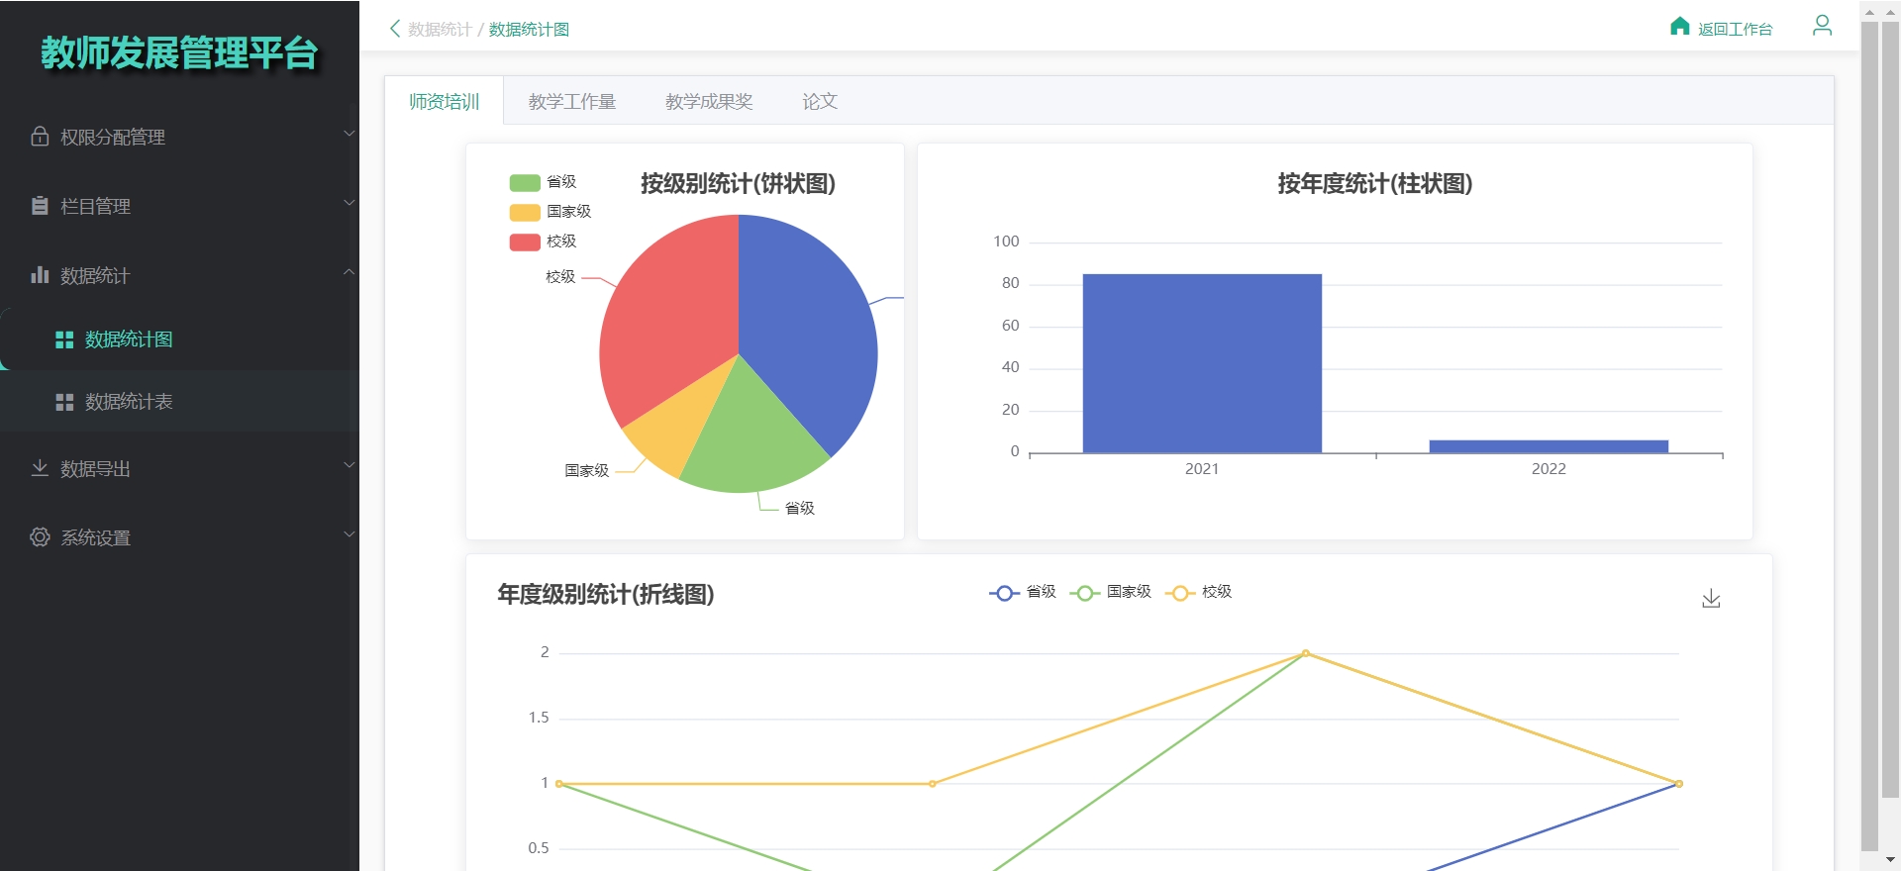Collapse the 数据统计 menu chevron

[349, 272]
